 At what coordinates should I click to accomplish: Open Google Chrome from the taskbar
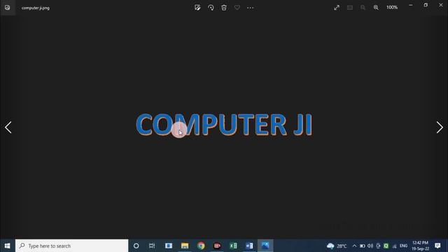[201, 246]
